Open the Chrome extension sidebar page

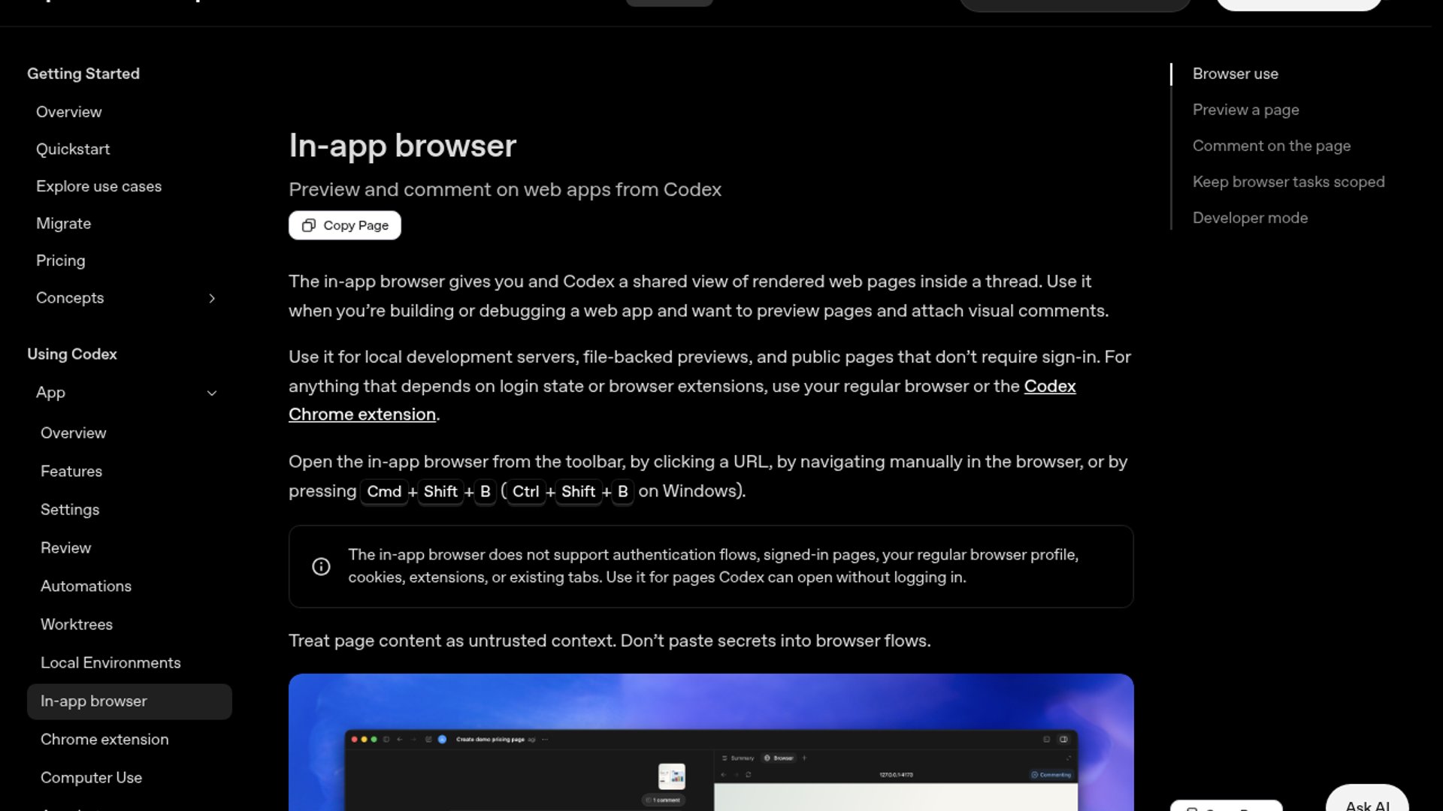[104, 740]
